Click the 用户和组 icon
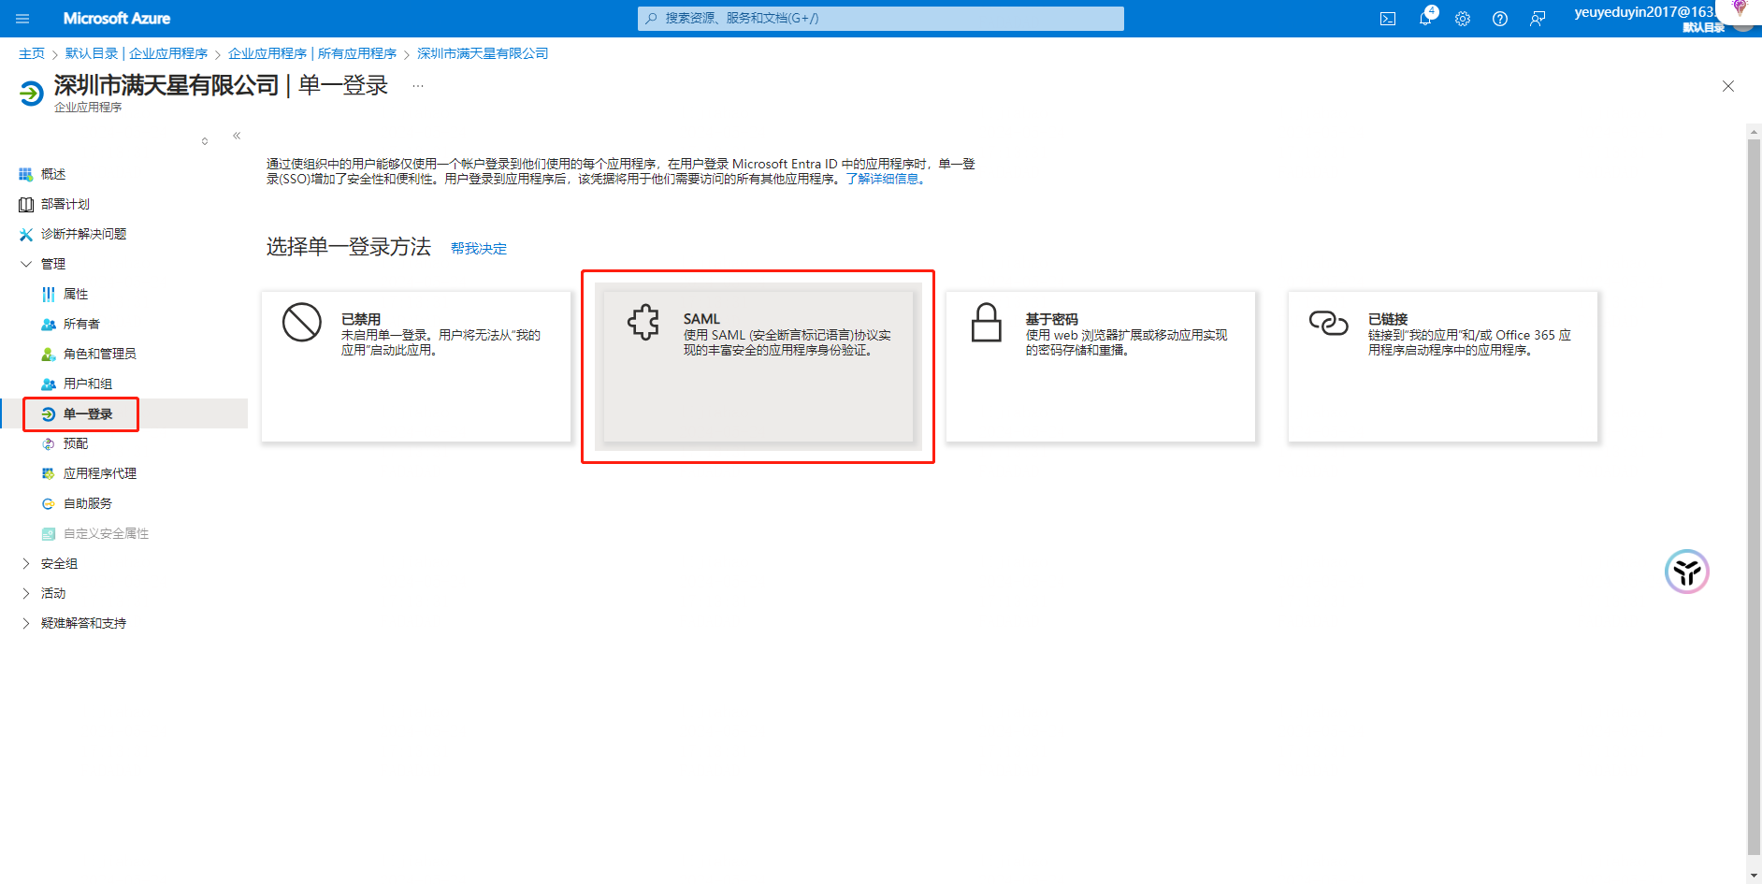 (x=49, y=384)
